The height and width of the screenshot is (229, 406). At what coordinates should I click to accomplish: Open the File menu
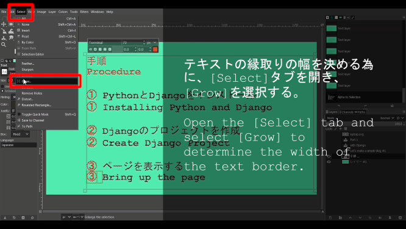(4, 12)
